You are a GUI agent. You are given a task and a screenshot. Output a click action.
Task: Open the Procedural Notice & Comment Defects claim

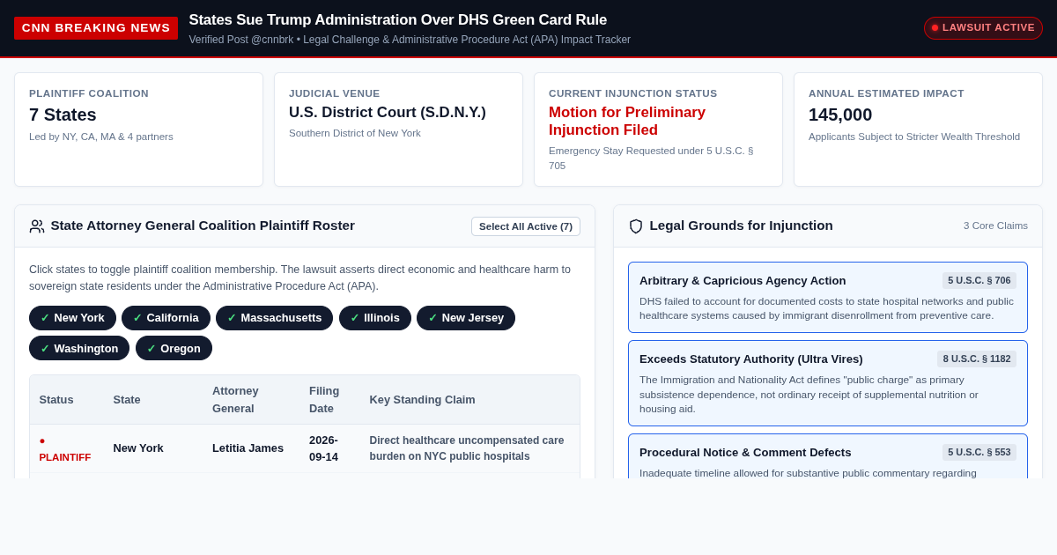[828, 456]
